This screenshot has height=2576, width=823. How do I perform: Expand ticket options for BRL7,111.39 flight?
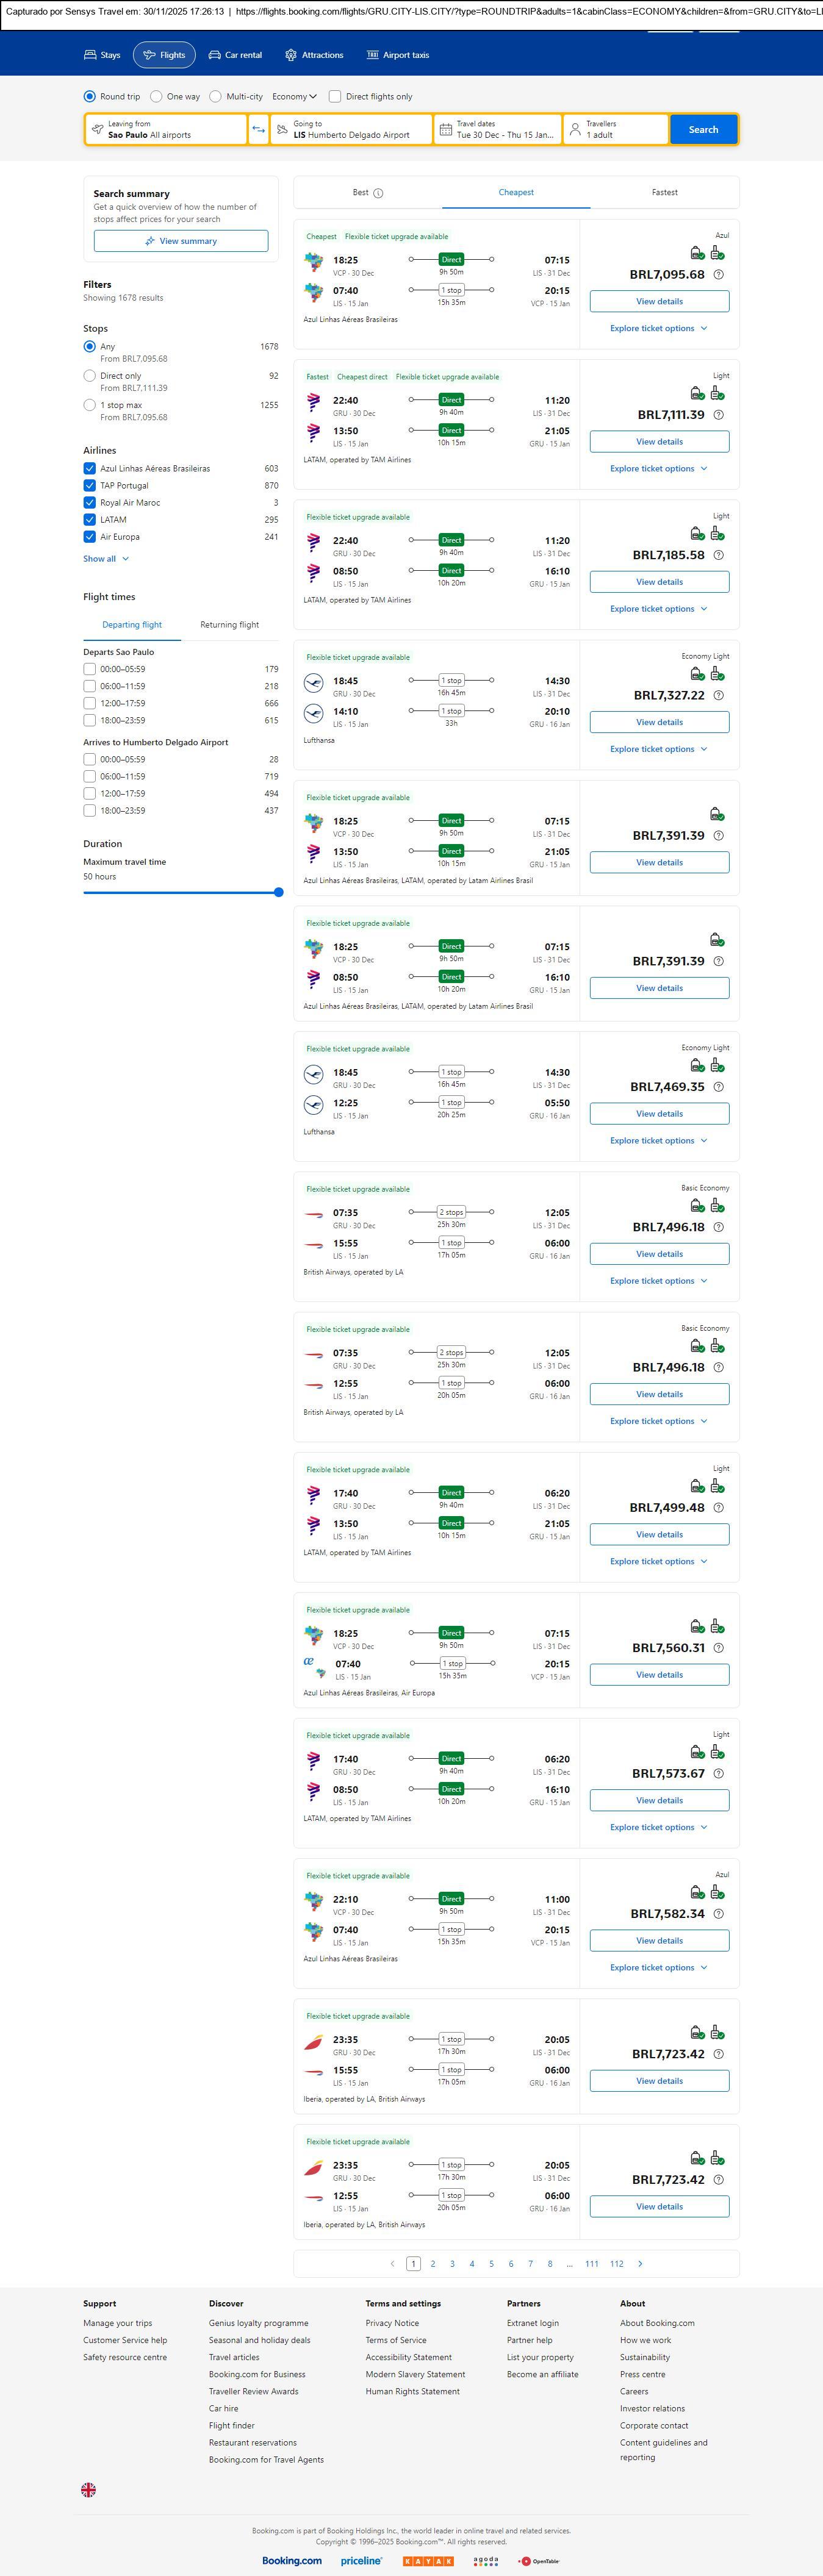pyautogui.click(x=658, y=468)
